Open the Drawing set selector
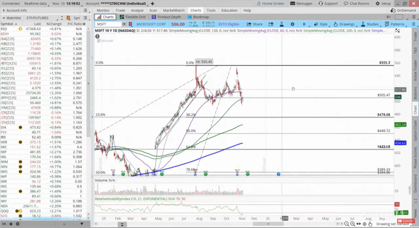 (x=395, y=224)
